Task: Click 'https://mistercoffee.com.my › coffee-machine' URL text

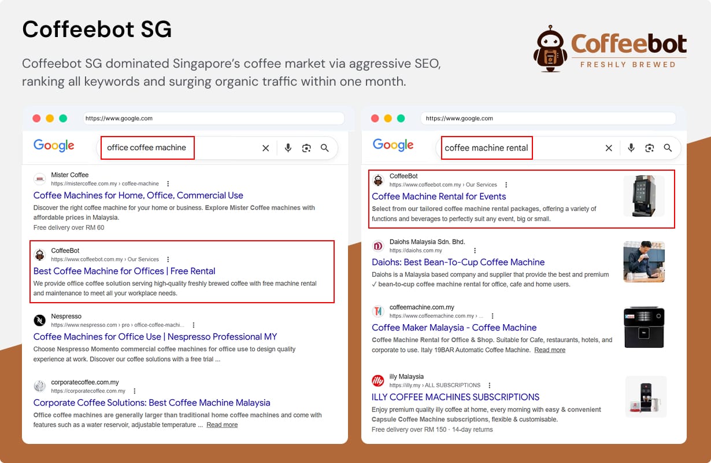Action: pos(105,184)
